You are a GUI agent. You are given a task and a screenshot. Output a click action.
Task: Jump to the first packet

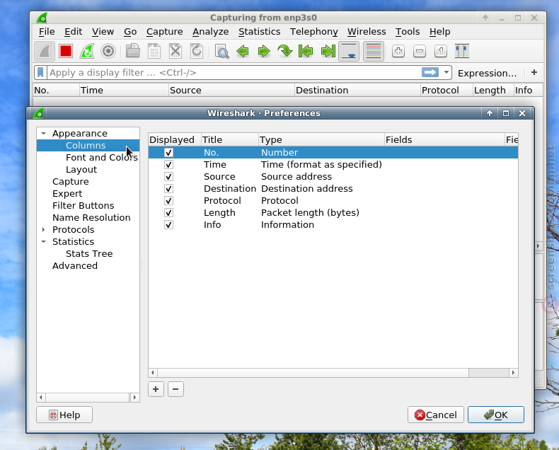306,52
